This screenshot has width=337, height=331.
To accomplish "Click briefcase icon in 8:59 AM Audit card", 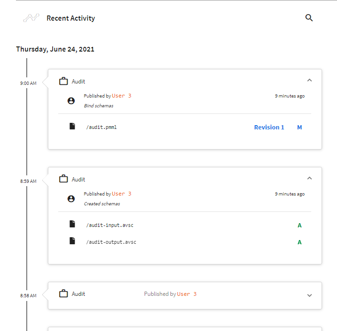I will pos(63,179).
